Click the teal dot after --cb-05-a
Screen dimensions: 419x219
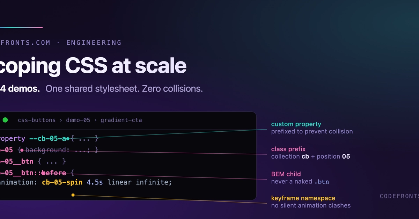tap(68, 139)
